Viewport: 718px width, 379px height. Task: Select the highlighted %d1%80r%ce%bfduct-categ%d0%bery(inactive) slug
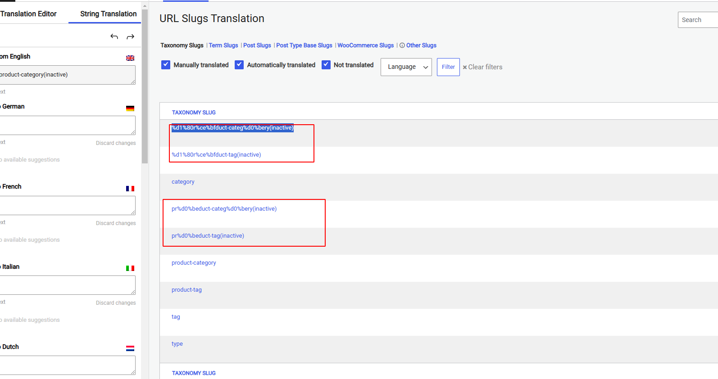click(232, 128)
